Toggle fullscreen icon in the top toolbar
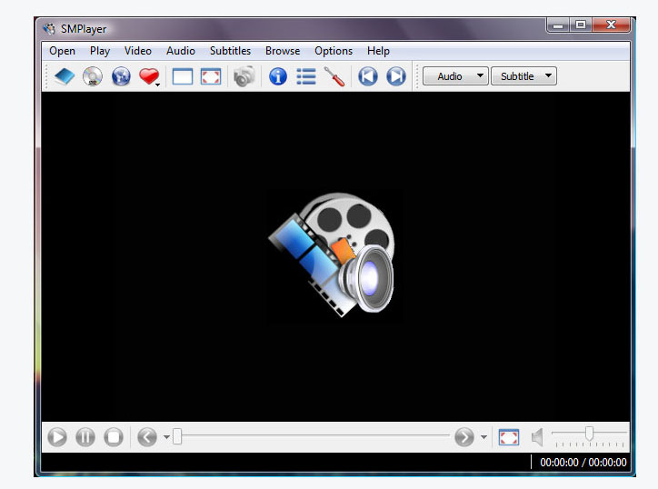Image resolution: width=658 pixels, height=489 pixels. pos(211,76)
